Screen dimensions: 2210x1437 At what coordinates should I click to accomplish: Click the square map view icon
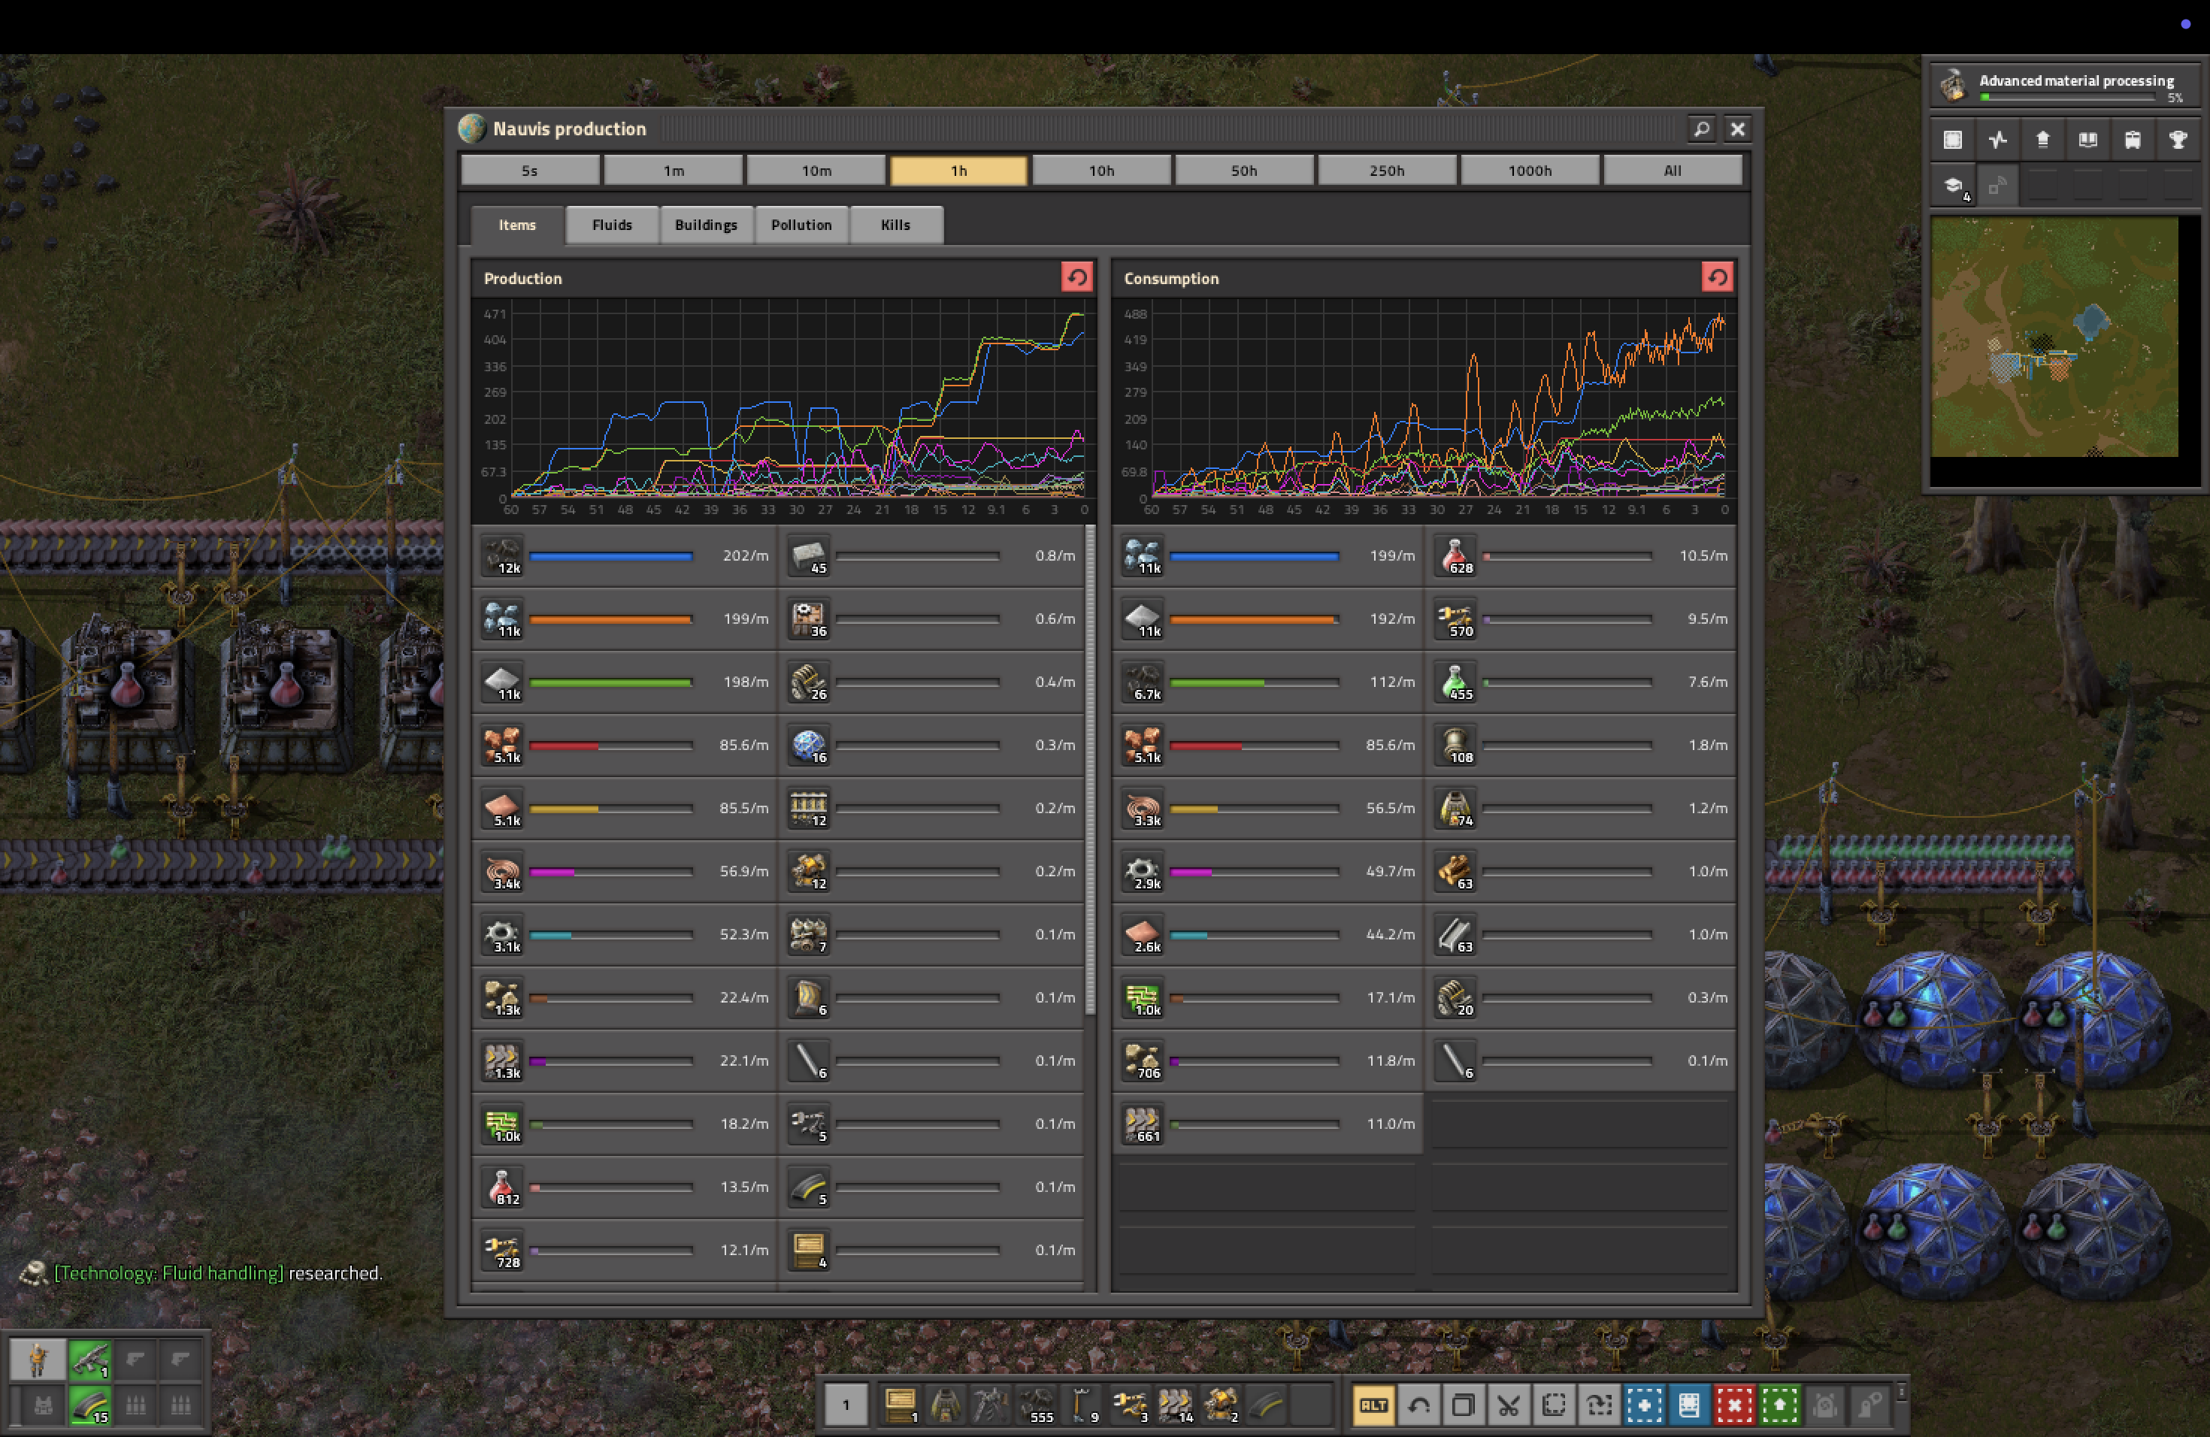pyautogui.click(x=1953, y=141)
